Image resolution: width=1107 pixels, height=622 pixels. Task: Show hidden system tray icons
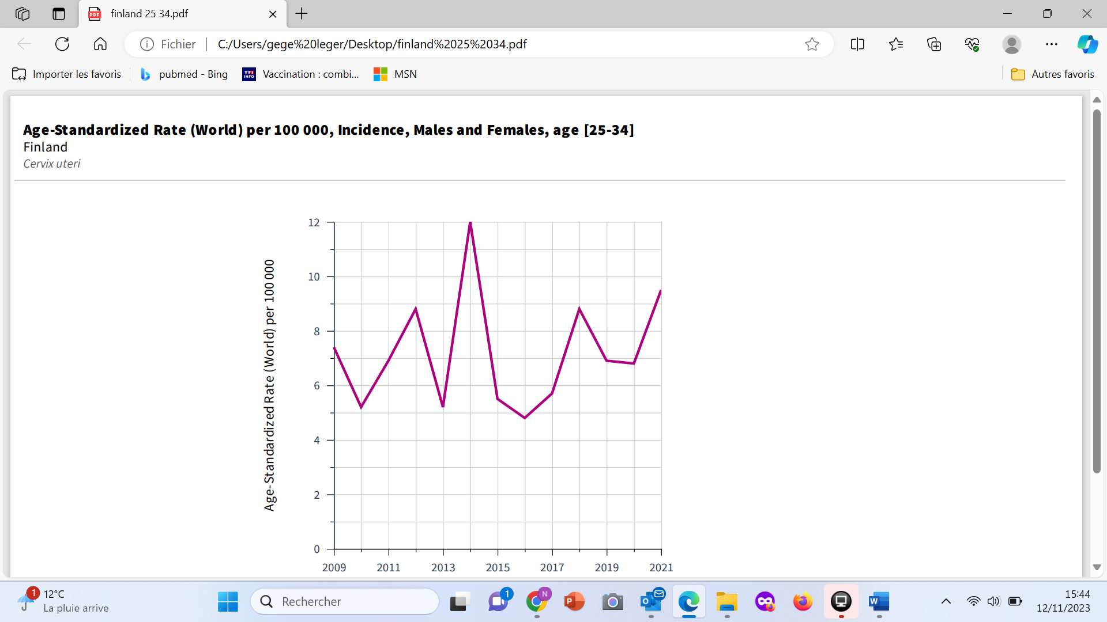946,602
